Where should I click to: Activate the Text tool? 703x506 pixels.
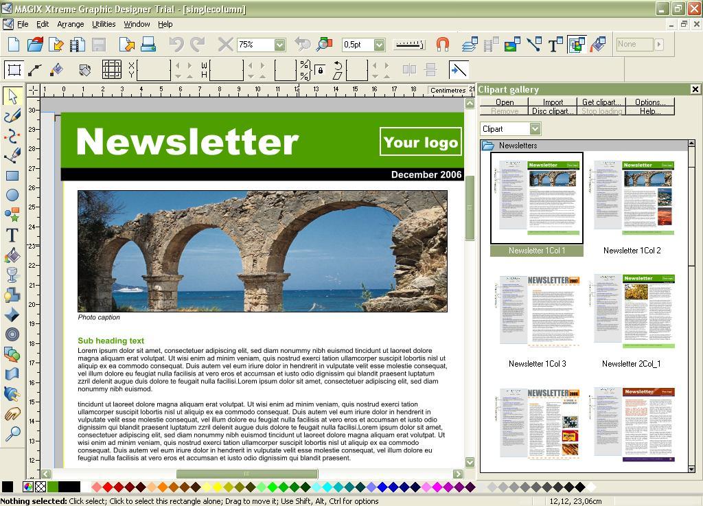pyautogui.click(x=12, y=235)
